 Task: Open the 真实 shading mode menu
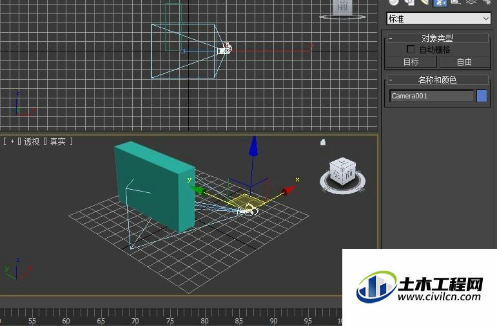[57, 141]
